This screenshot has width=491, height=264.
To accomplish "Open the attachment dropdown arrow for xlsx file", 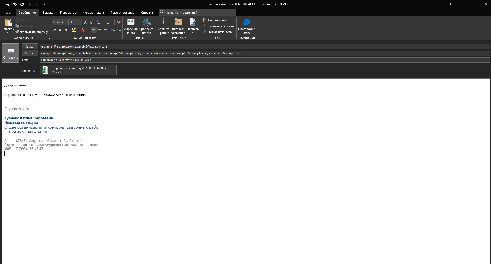I will point(113,70).
